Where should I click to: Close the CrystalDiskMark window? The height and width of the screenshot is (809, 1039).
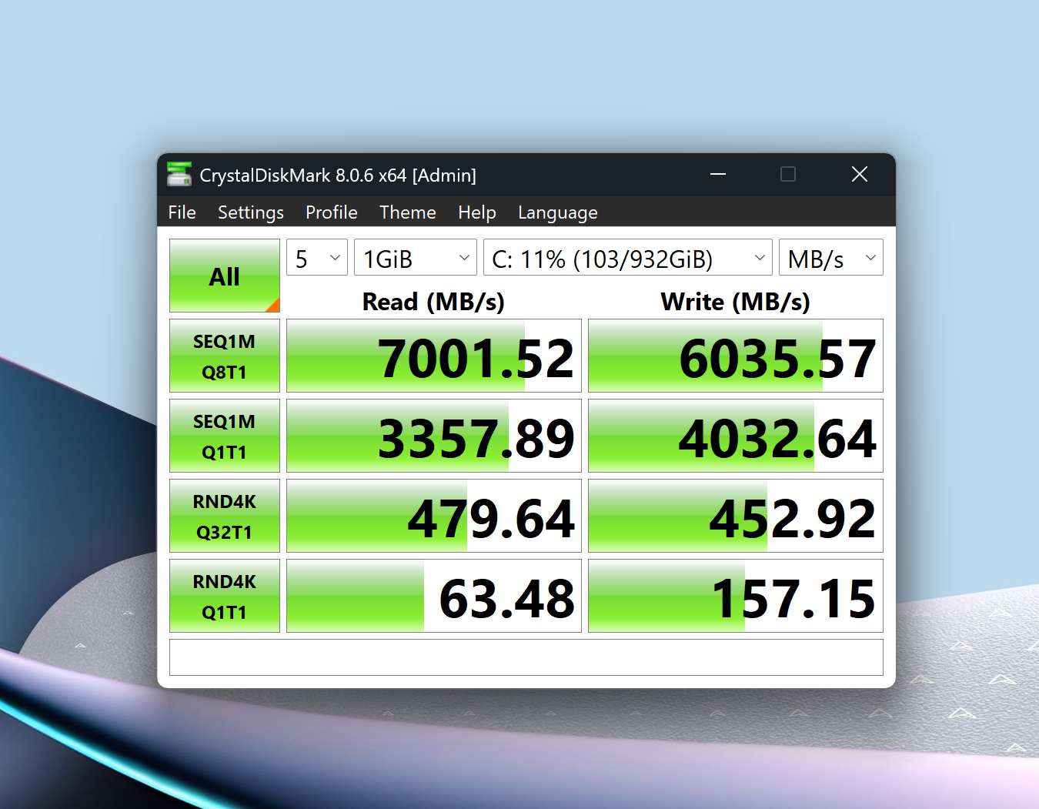pos(860,175)
